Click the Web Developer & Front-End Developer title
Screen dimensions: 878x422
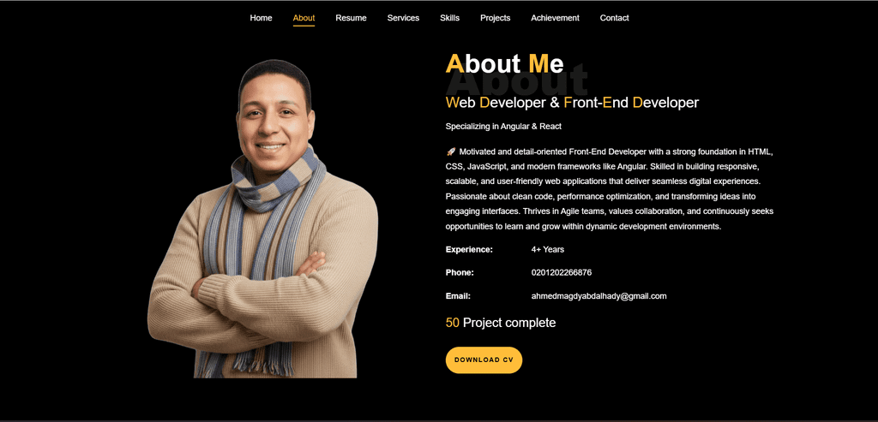point(572,103)
